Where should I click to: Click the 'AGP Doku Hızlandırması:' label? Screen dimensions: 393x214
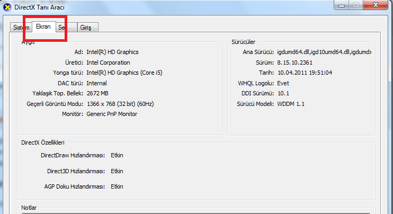[x=75, y=186]
